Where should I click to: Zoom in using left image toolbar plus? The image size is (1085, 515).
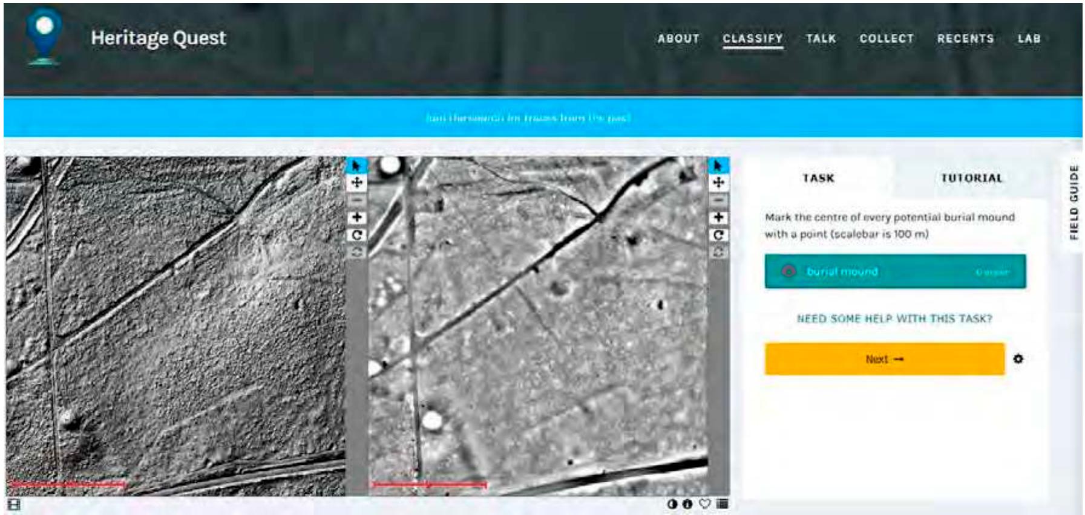356,217
